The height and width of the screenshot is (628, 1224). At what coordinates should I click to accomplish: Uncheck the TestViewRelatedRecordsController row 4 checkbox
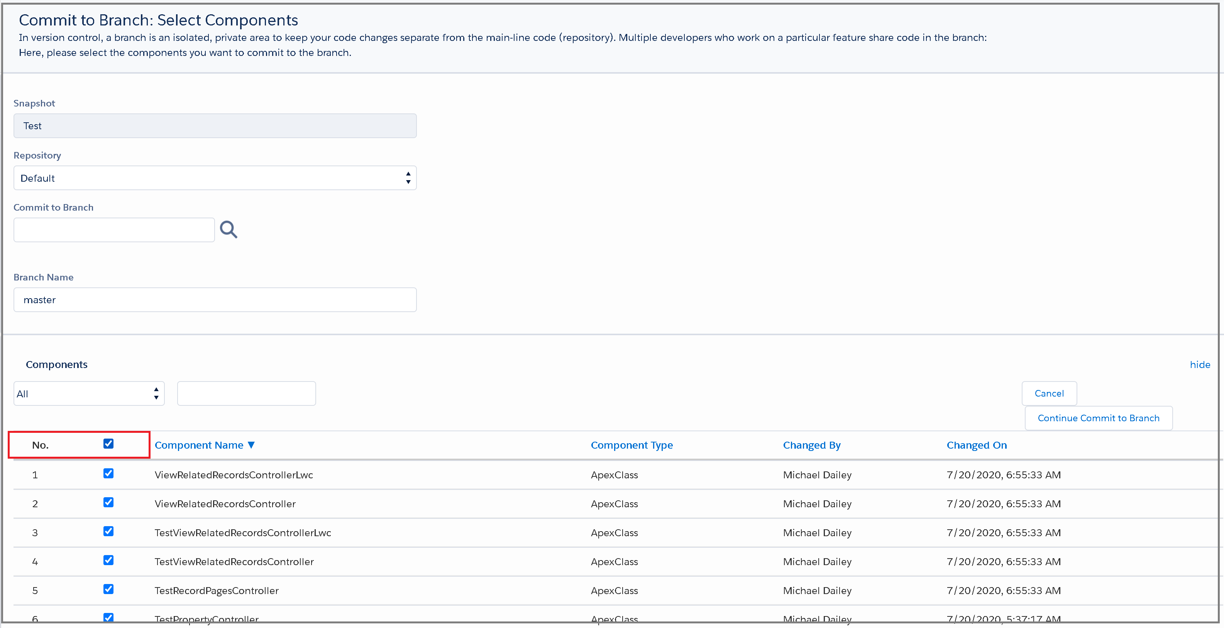pyautogui.click(x=108, y=560)
